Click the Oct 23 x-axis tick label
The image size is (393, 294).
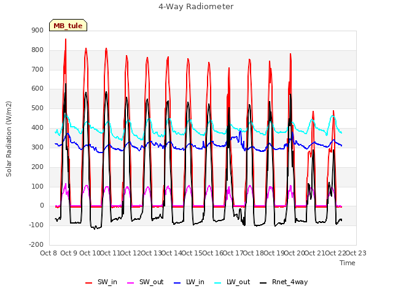(356, 253)
